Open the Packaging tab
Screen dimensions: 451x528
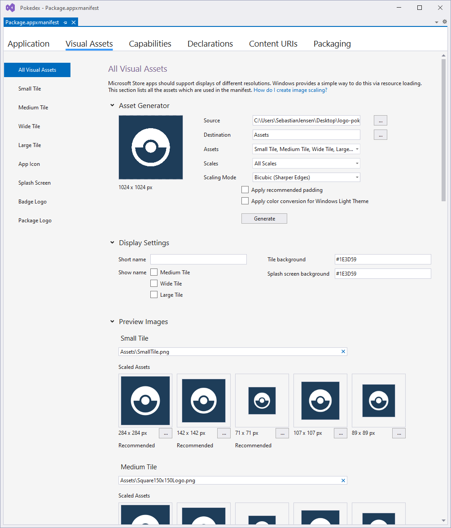coord(332,44)
